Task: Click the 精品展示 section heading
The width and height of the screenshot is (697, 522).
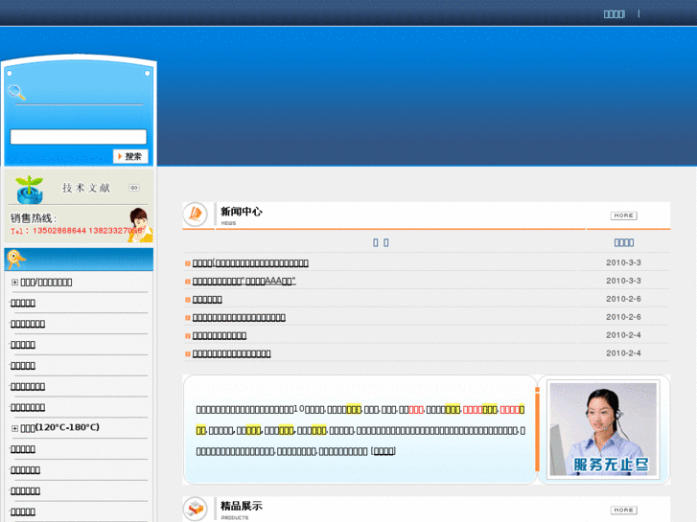Action: tap(242, 506)
